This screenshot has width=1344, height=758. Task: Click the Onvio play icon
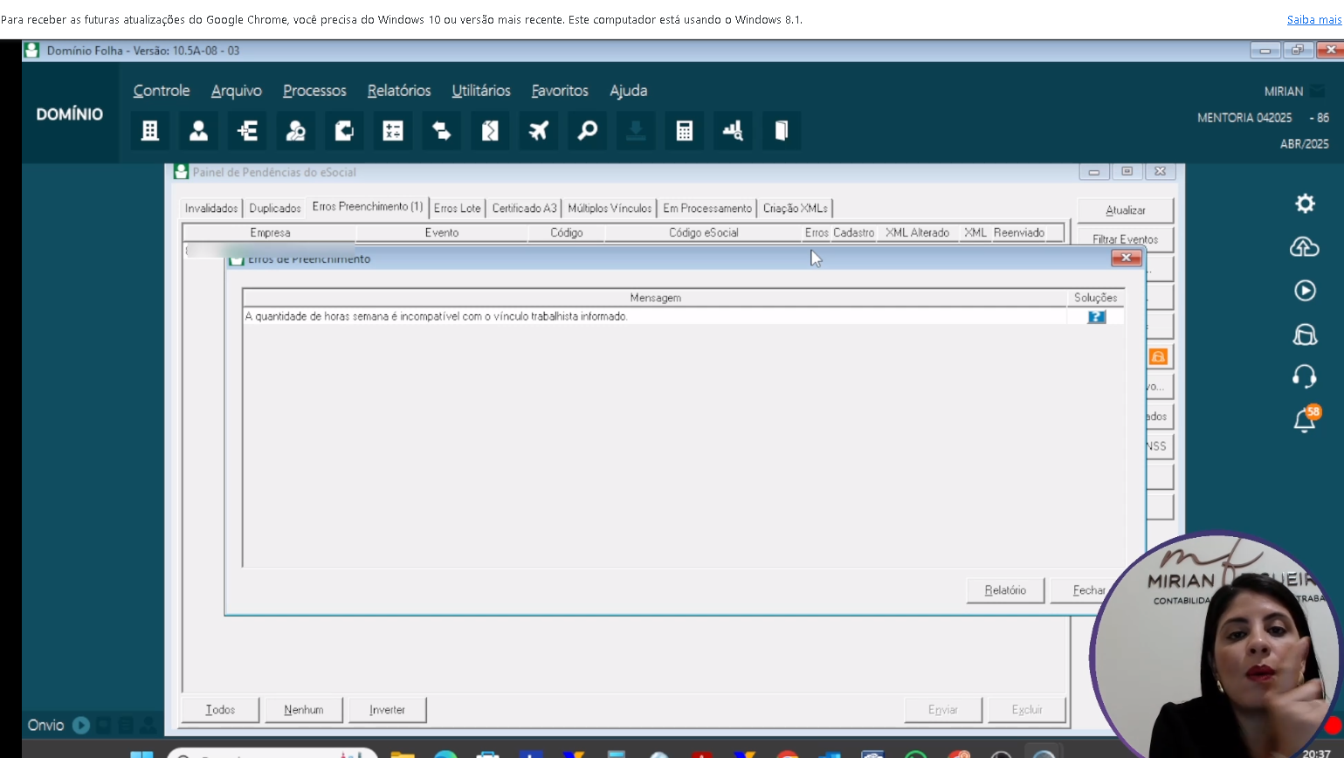tap(81, 725)
